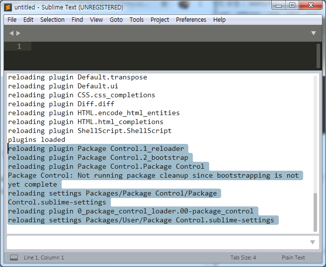Click the Line 1, Column 1 status
Screen dimensions: 326x267
click(x=44, y=258)
